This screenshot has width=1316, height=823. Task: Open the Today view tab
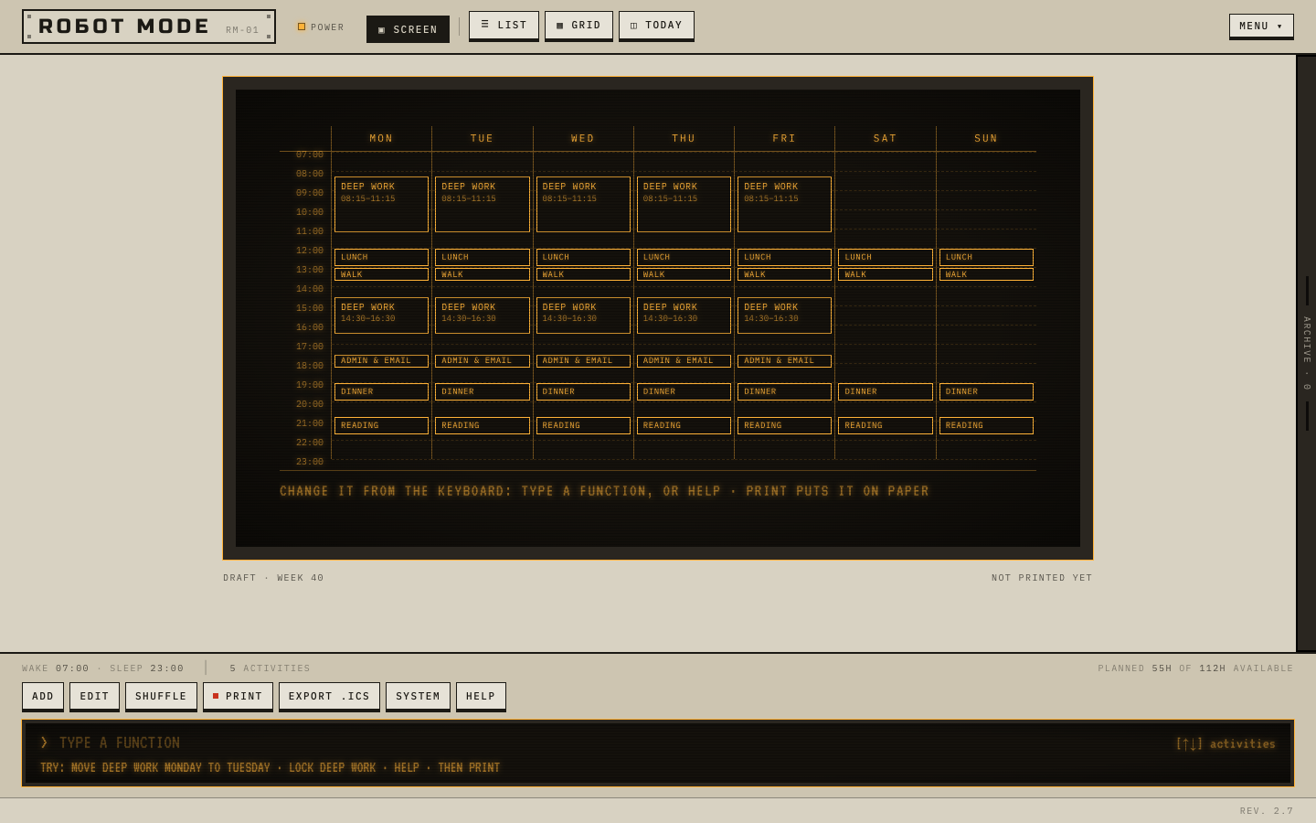656,26
